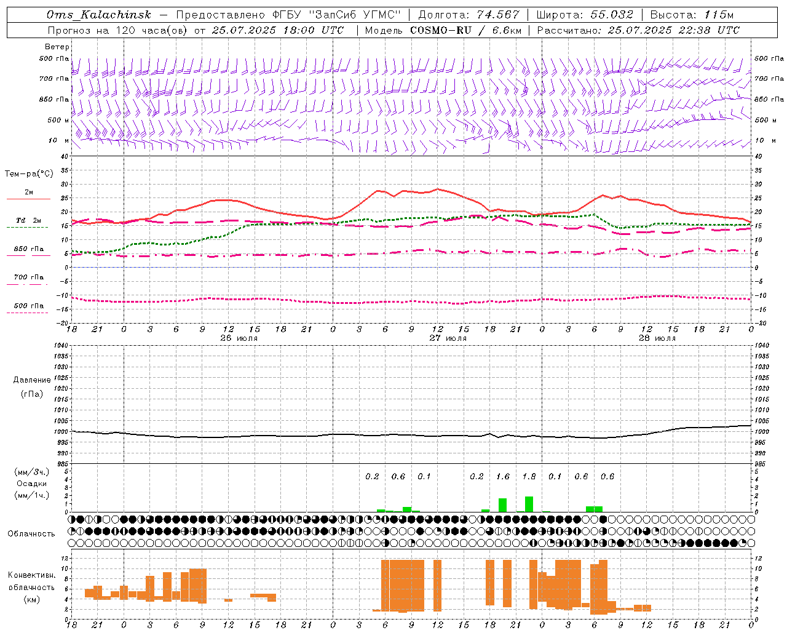This screenshot has height=630, width=787.
Task: Click the (км) convective cloud unit label
Action: coord(31,599)
